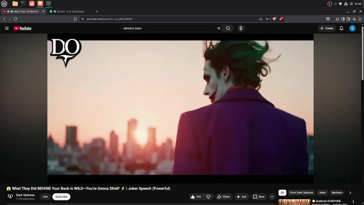Expand the YouTube guide menu

click(7, 28)
